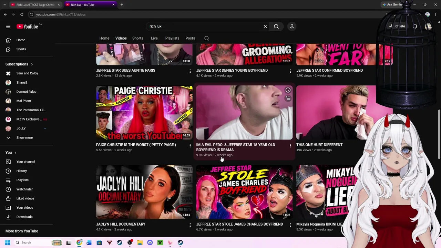Open Sam and Colby subscription

pos(27,73)
